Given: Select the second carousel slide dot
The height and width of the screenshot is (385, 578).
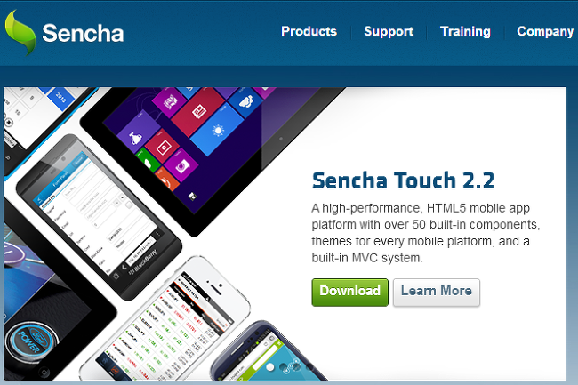Looking at the screenshot, I should pyautogui.click(x=283, y=367).
